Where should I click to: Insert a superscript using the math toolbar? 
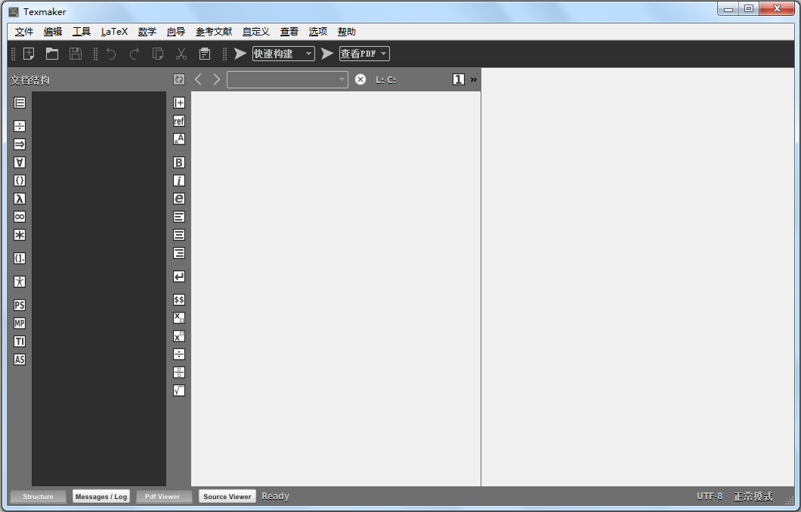pos(178,335)
